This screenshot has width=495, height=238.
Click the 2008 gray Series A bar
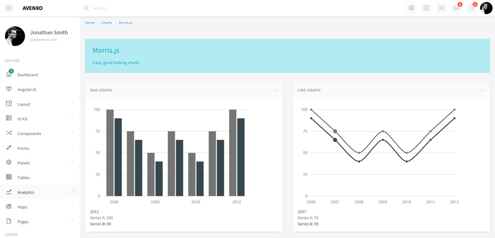pos(151,174)
